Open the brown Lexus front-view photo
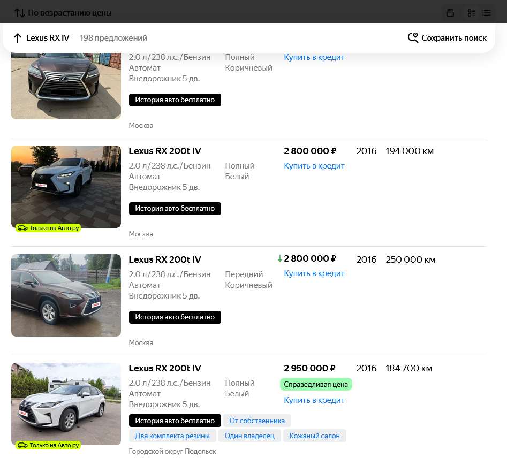 (x=66, y=86)
